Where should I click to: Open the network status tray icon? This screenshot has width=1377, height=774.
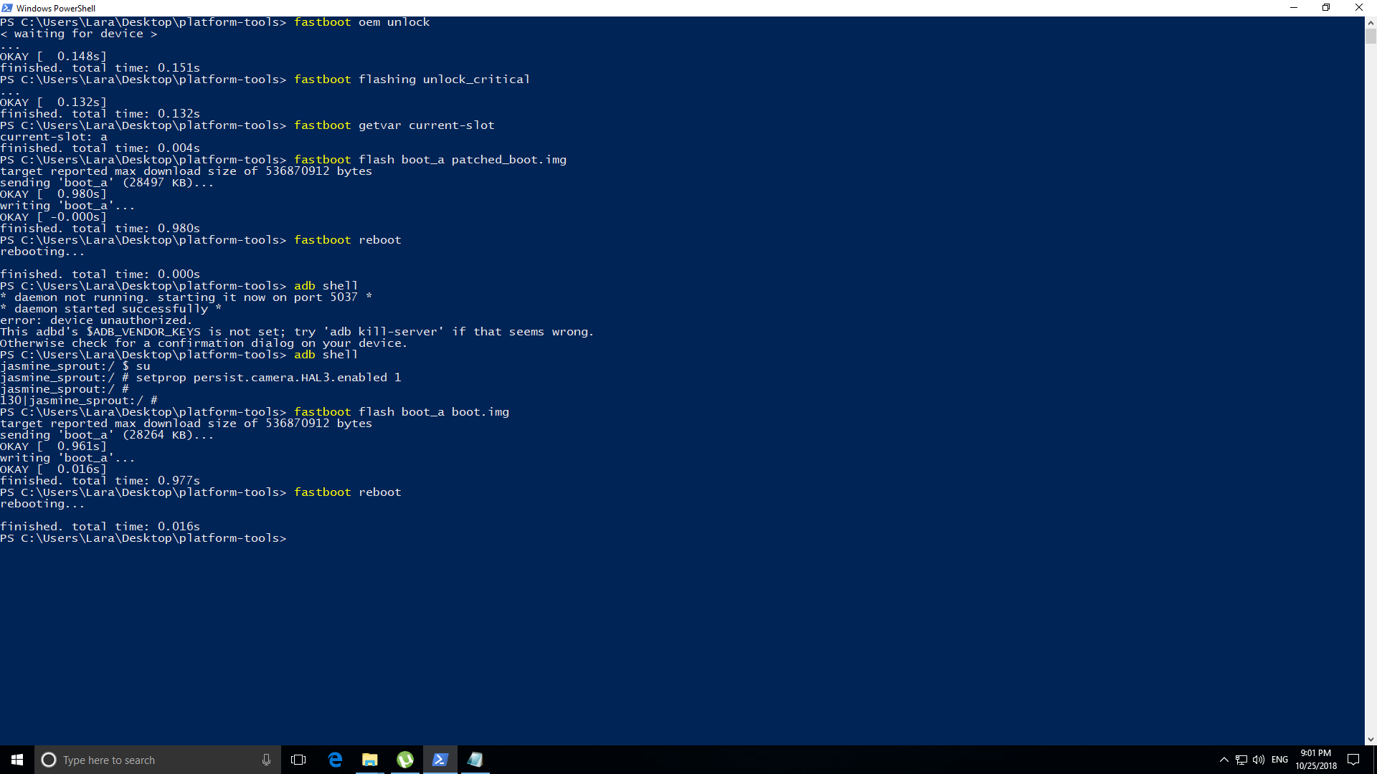click(1241, 760)
